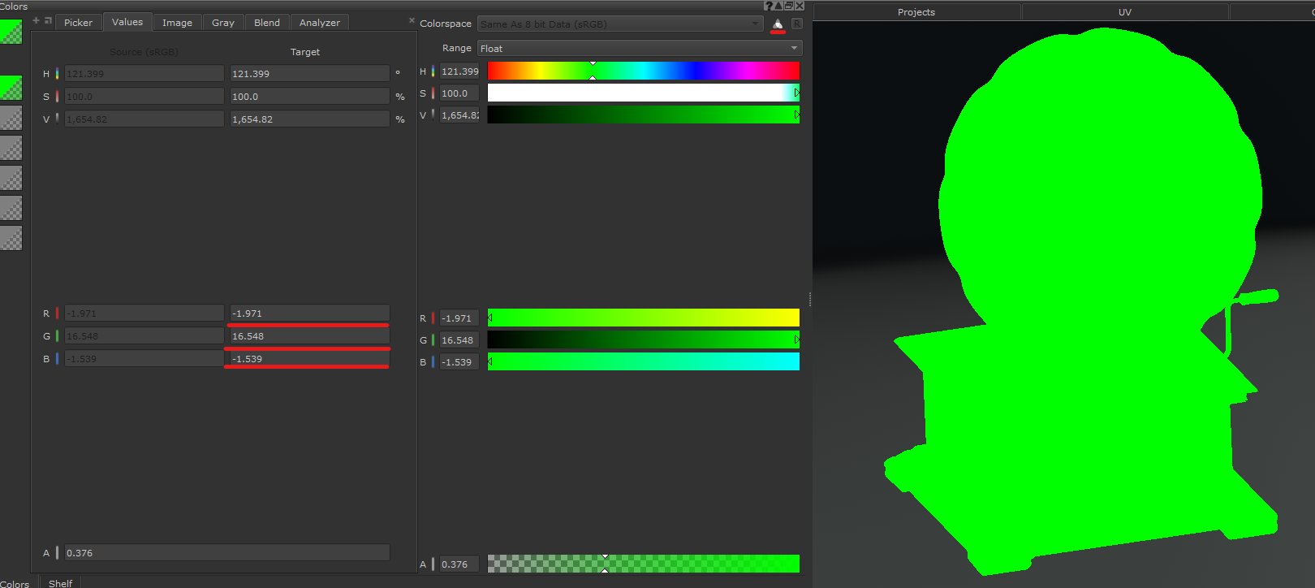Click the float pane icon beside Picker tab
The image size is (1315, 588).
click(48, 21)
